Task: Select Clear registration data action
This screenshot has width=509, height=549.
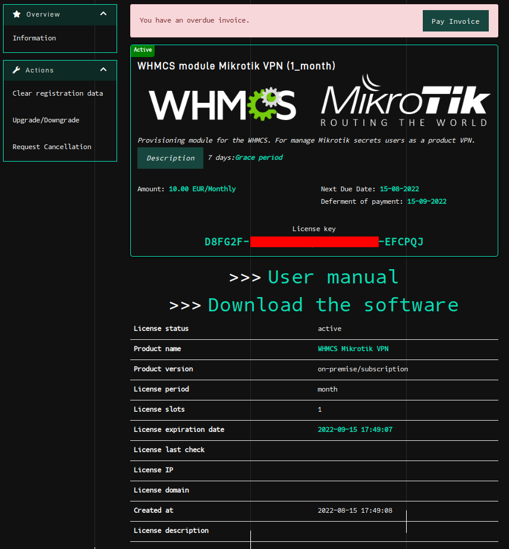Action: 58,93
